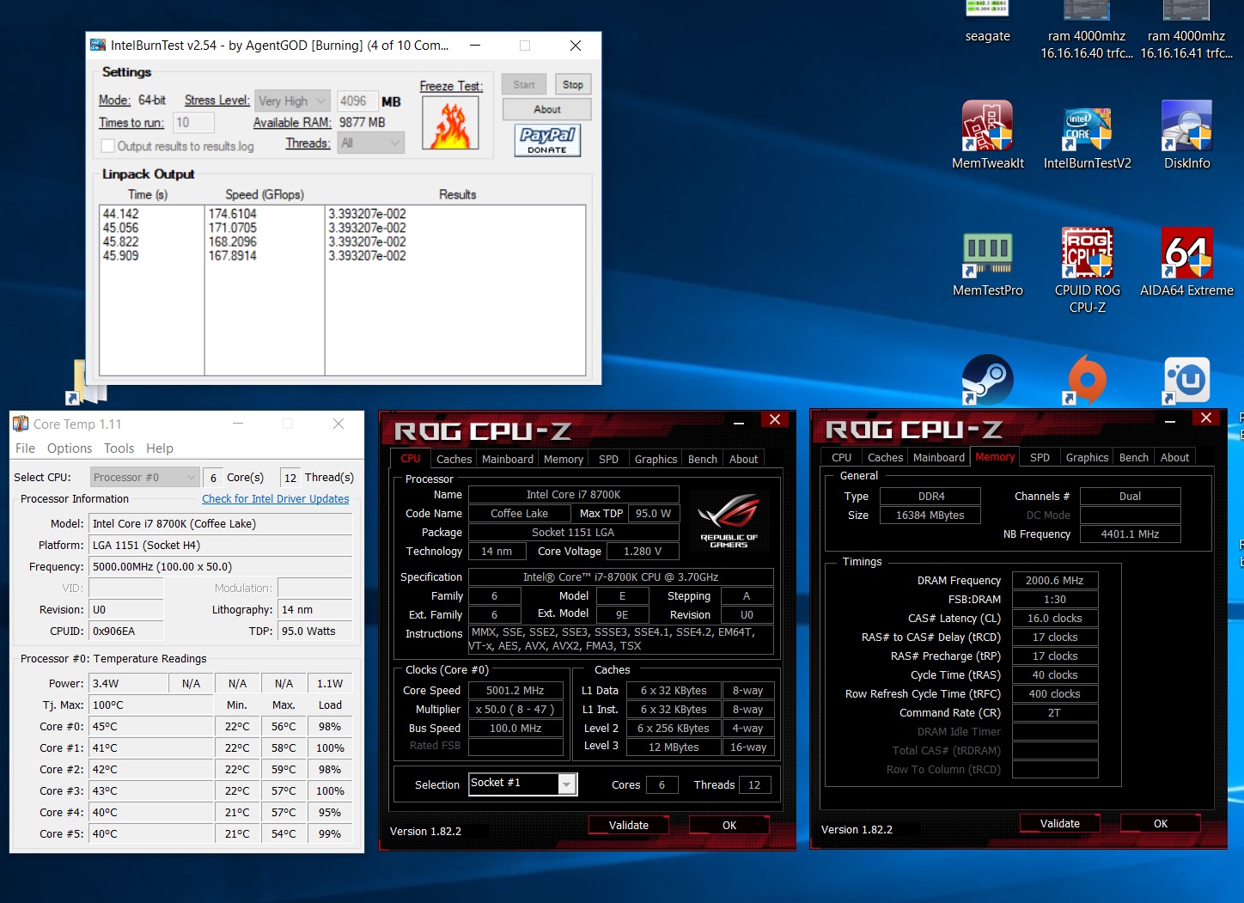Click the About button in IntelBurnTest

coord(547,109)
